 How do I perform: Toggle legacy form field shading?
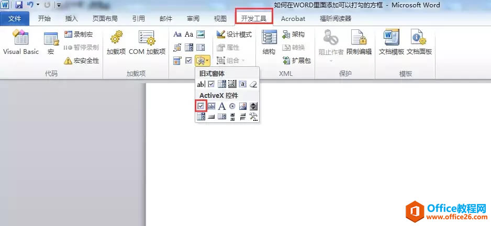(243, 84)
